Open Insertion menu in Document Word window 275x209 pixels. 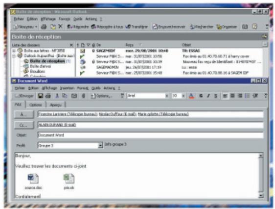coord(67,88)
